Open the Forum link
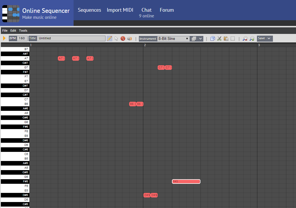Image resolution: width=296 pixels, height=208 pixels. click(167, 10)
